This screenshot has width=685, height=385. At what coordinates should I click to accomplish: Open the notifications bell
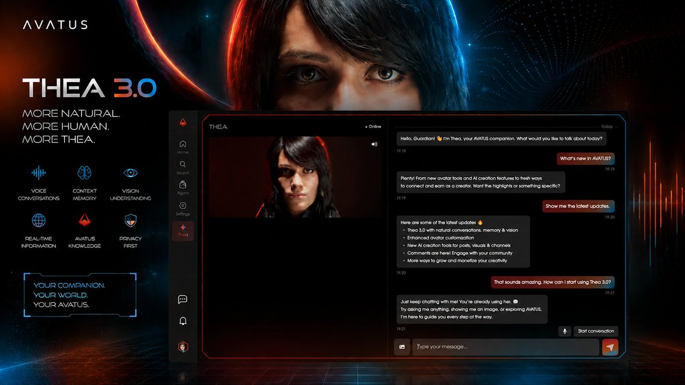(183, 321)
